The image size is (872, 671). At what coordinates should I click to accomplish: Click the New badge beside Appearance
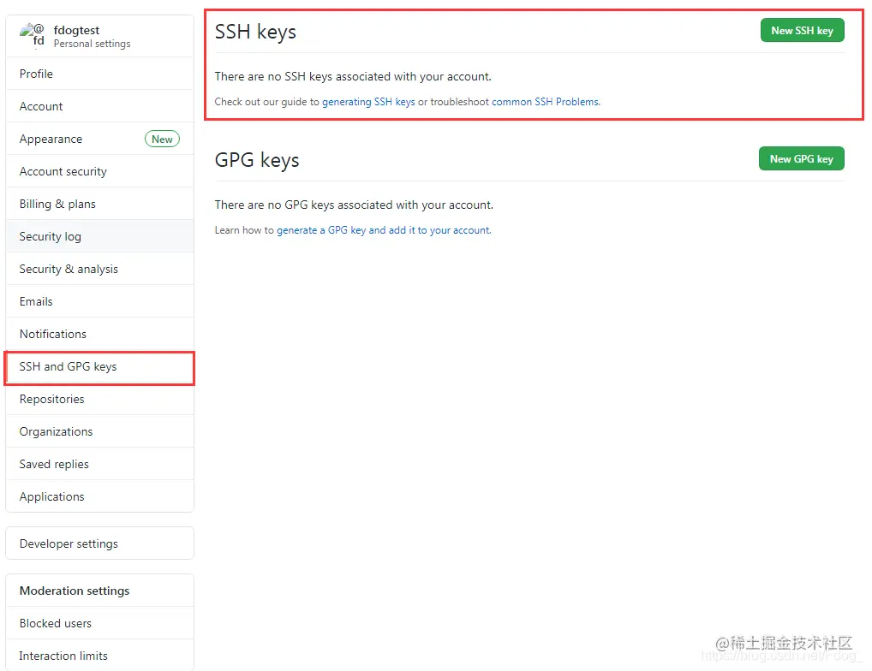pyautogui.click(x=162, y=139)
